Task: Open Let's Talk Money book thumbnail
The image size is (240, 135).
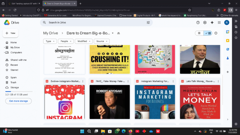Action: [x=200, y=102]
